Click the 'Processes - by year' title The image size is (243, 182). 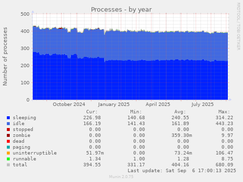pos(121,10)
